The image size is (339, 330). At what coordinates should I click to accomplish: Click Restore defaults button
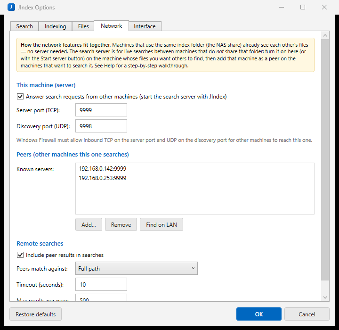coord(35,314)
